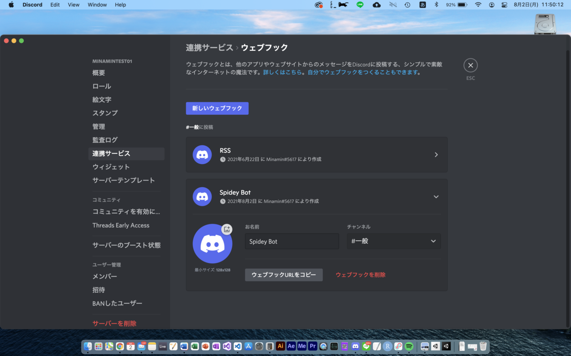Open BANしたユーザー sidebar item
Screen dimensions: 571x356
point(127,303)
